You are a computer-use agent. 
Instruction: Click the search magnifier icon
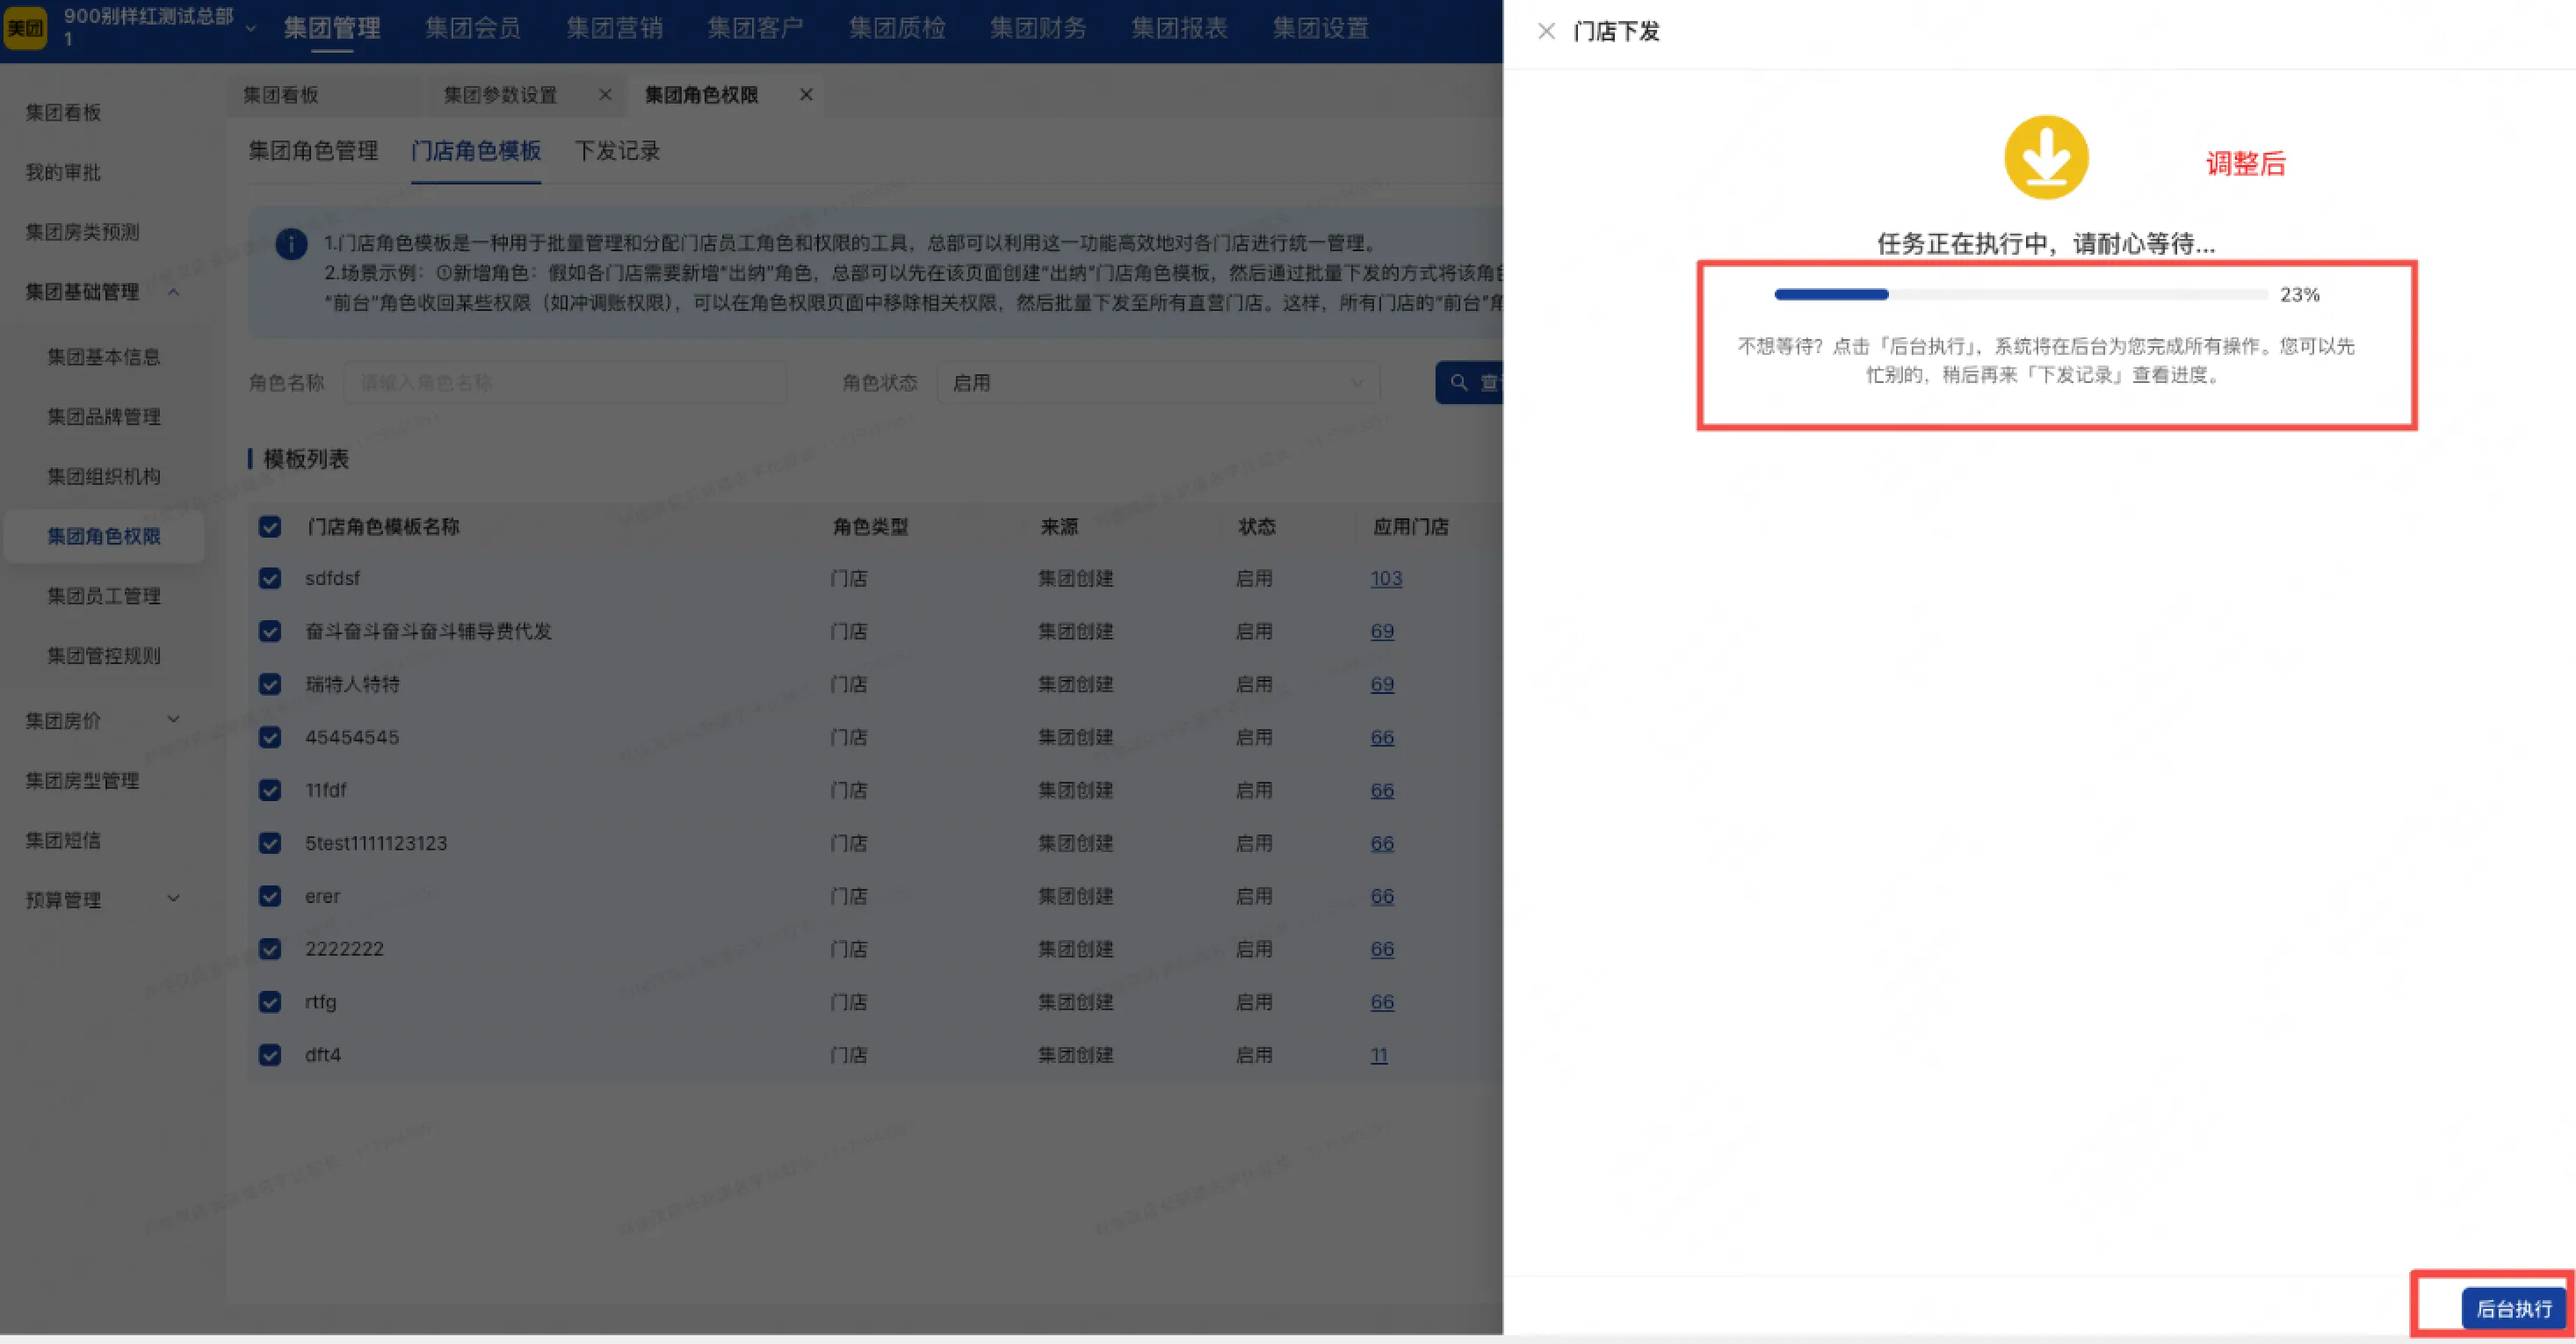tap(1459, 382)
